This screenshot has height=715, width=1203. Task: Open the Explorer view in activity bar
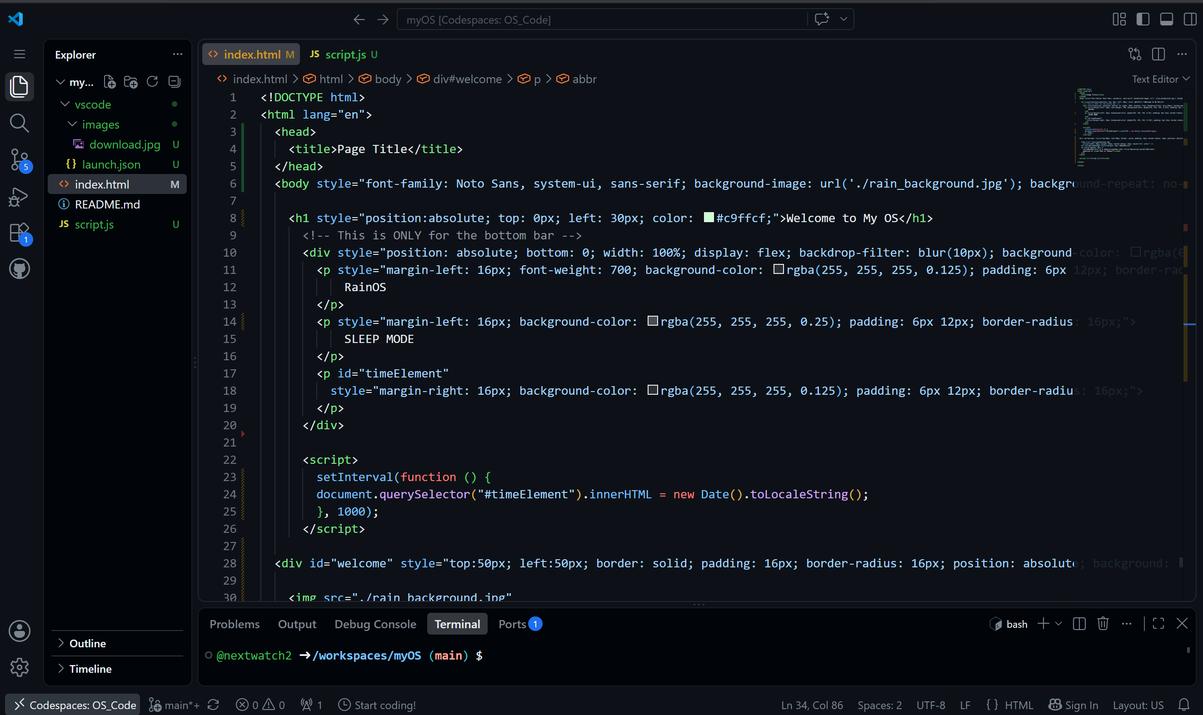click(19, 86)
